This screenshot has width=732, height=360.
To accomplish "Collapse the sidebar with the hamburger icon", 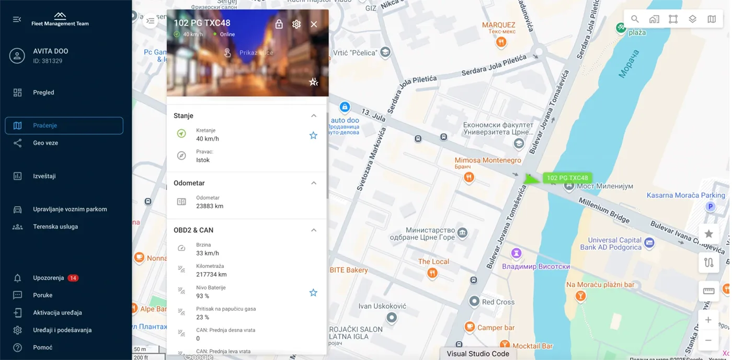I will tap(17, 19).
